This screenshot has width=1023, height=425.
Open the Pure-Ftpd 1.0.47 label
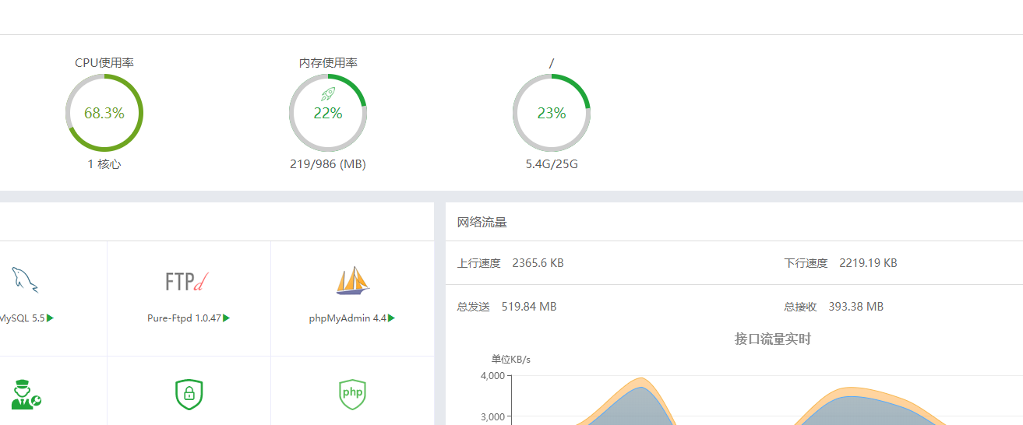tap(185, 318)
